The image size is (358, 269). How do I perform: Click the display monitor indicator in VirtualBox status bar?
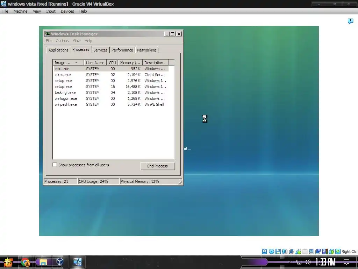pos(311,251)
